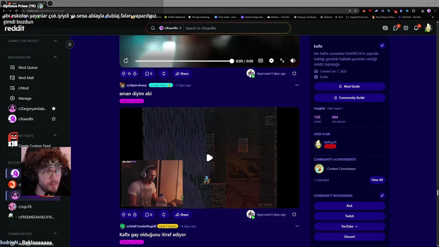The height and width of the screenshot is (247, 439).
Task: Open the notifications bell
Action: point(416,28)
